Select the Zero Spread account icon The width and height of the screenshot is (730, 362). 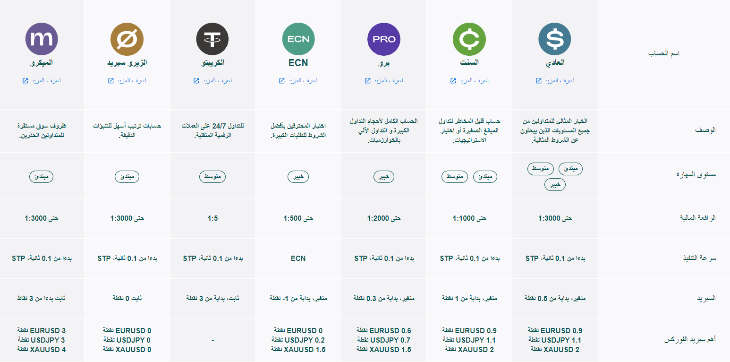point(127,39)
